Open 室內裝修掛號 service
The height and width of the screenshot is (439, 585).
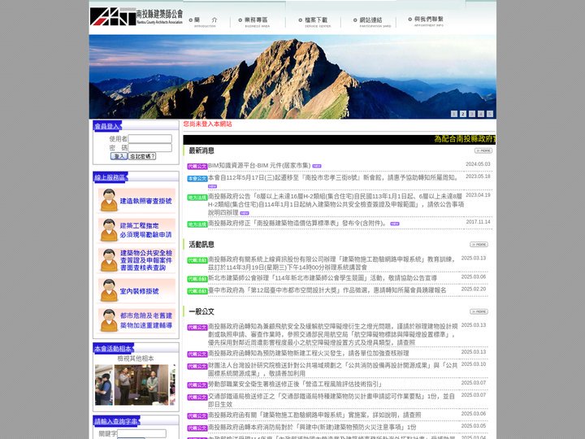point(136,290)
